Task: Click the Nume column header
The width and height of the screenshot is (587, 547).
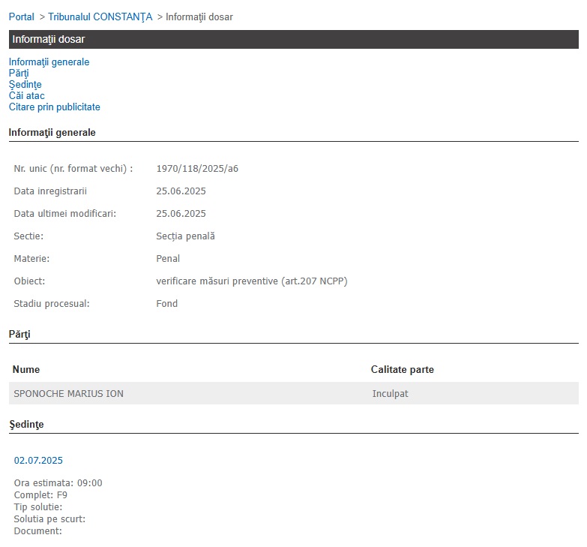Action: 26,369
